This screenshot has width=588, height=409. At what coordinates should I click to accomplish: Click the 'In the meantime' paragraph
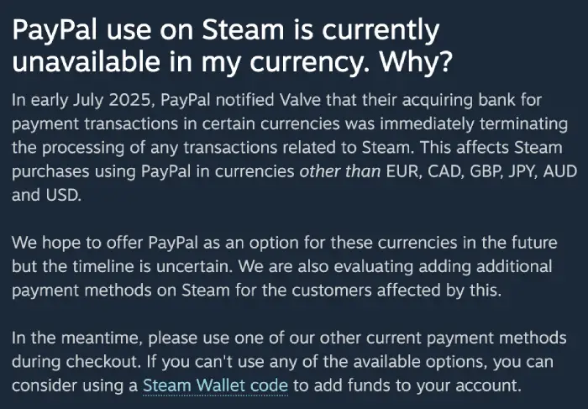[289, 362]
